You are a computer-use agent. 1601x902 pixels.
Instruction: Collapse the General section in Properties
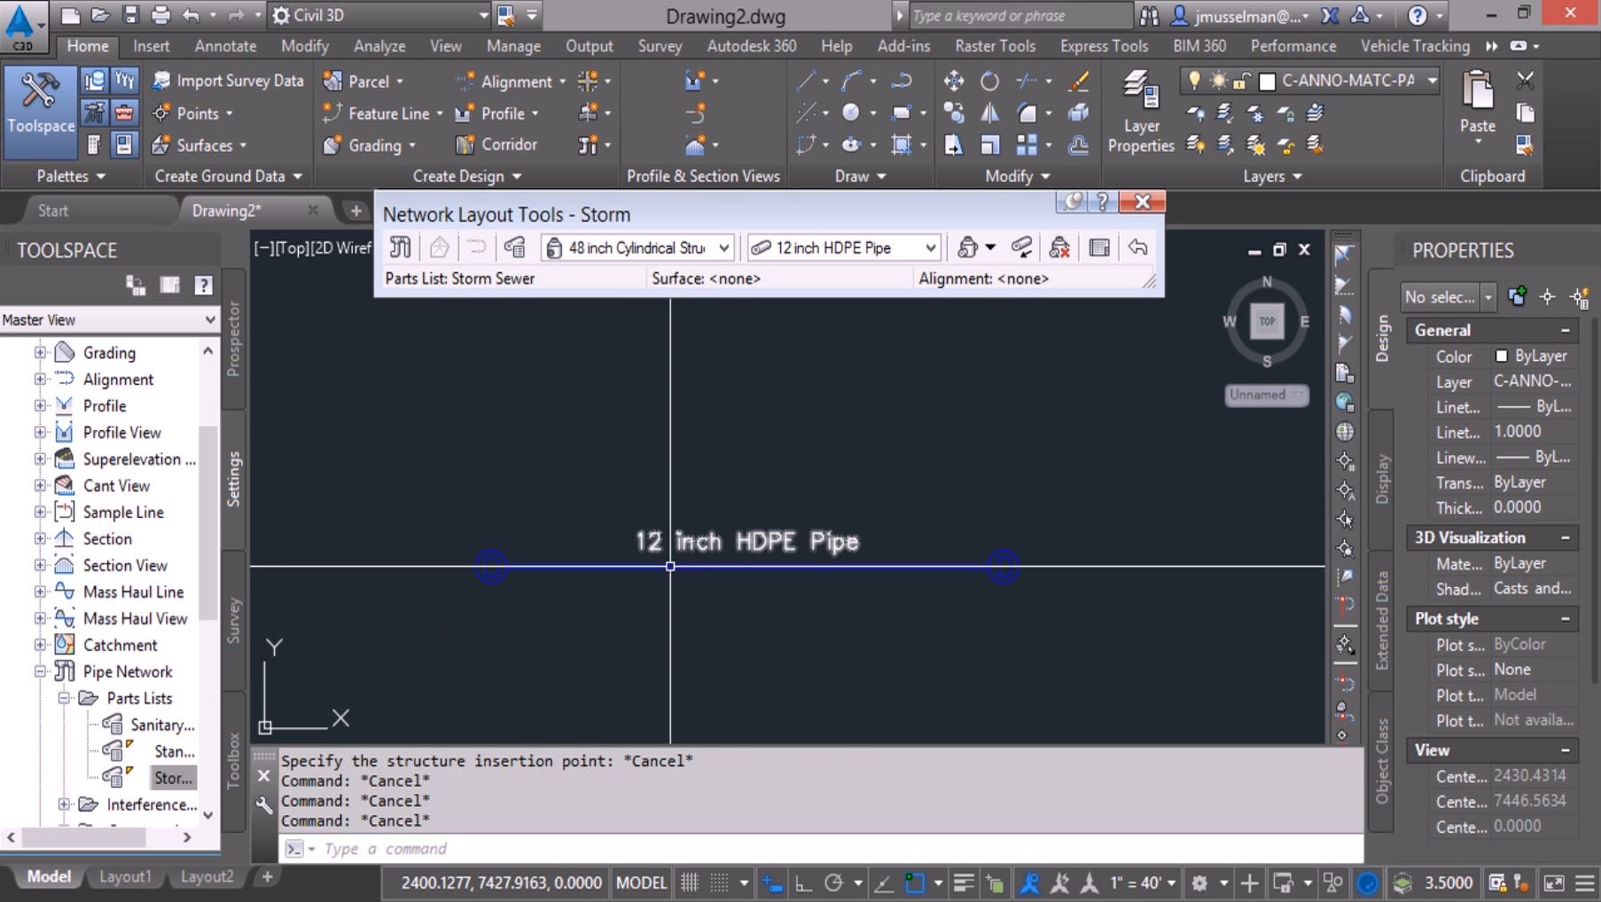tap(1566, 330)
